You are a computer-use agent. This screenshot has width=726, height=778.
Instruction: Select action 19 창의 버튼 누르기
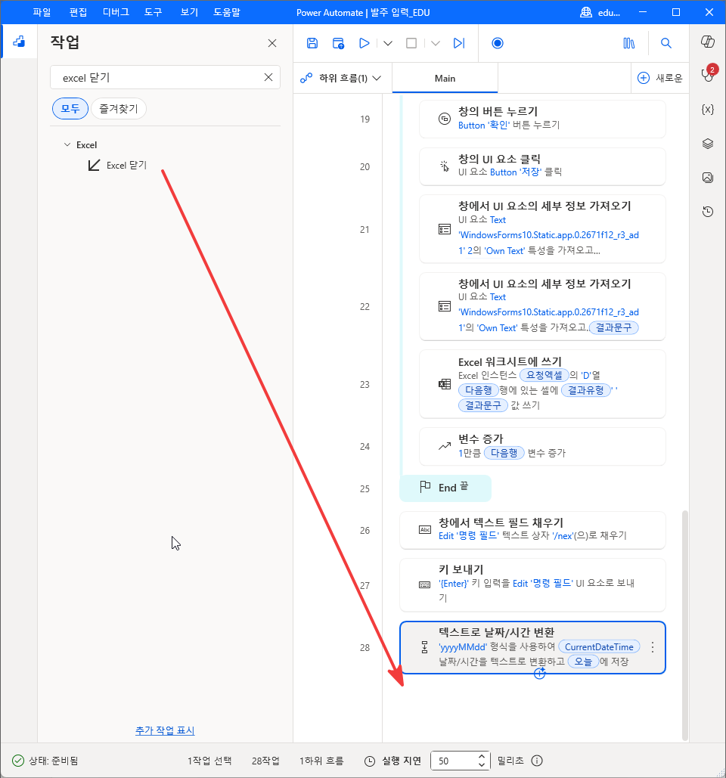(542, 119)
